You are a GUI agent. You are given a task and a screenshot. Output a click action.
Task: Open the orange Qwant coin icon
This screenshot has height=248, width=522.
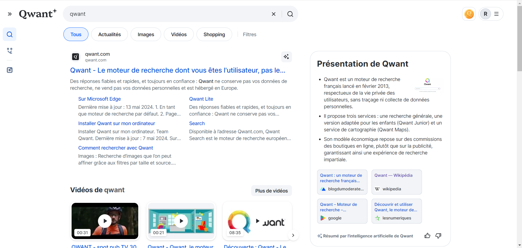[469, 14]
